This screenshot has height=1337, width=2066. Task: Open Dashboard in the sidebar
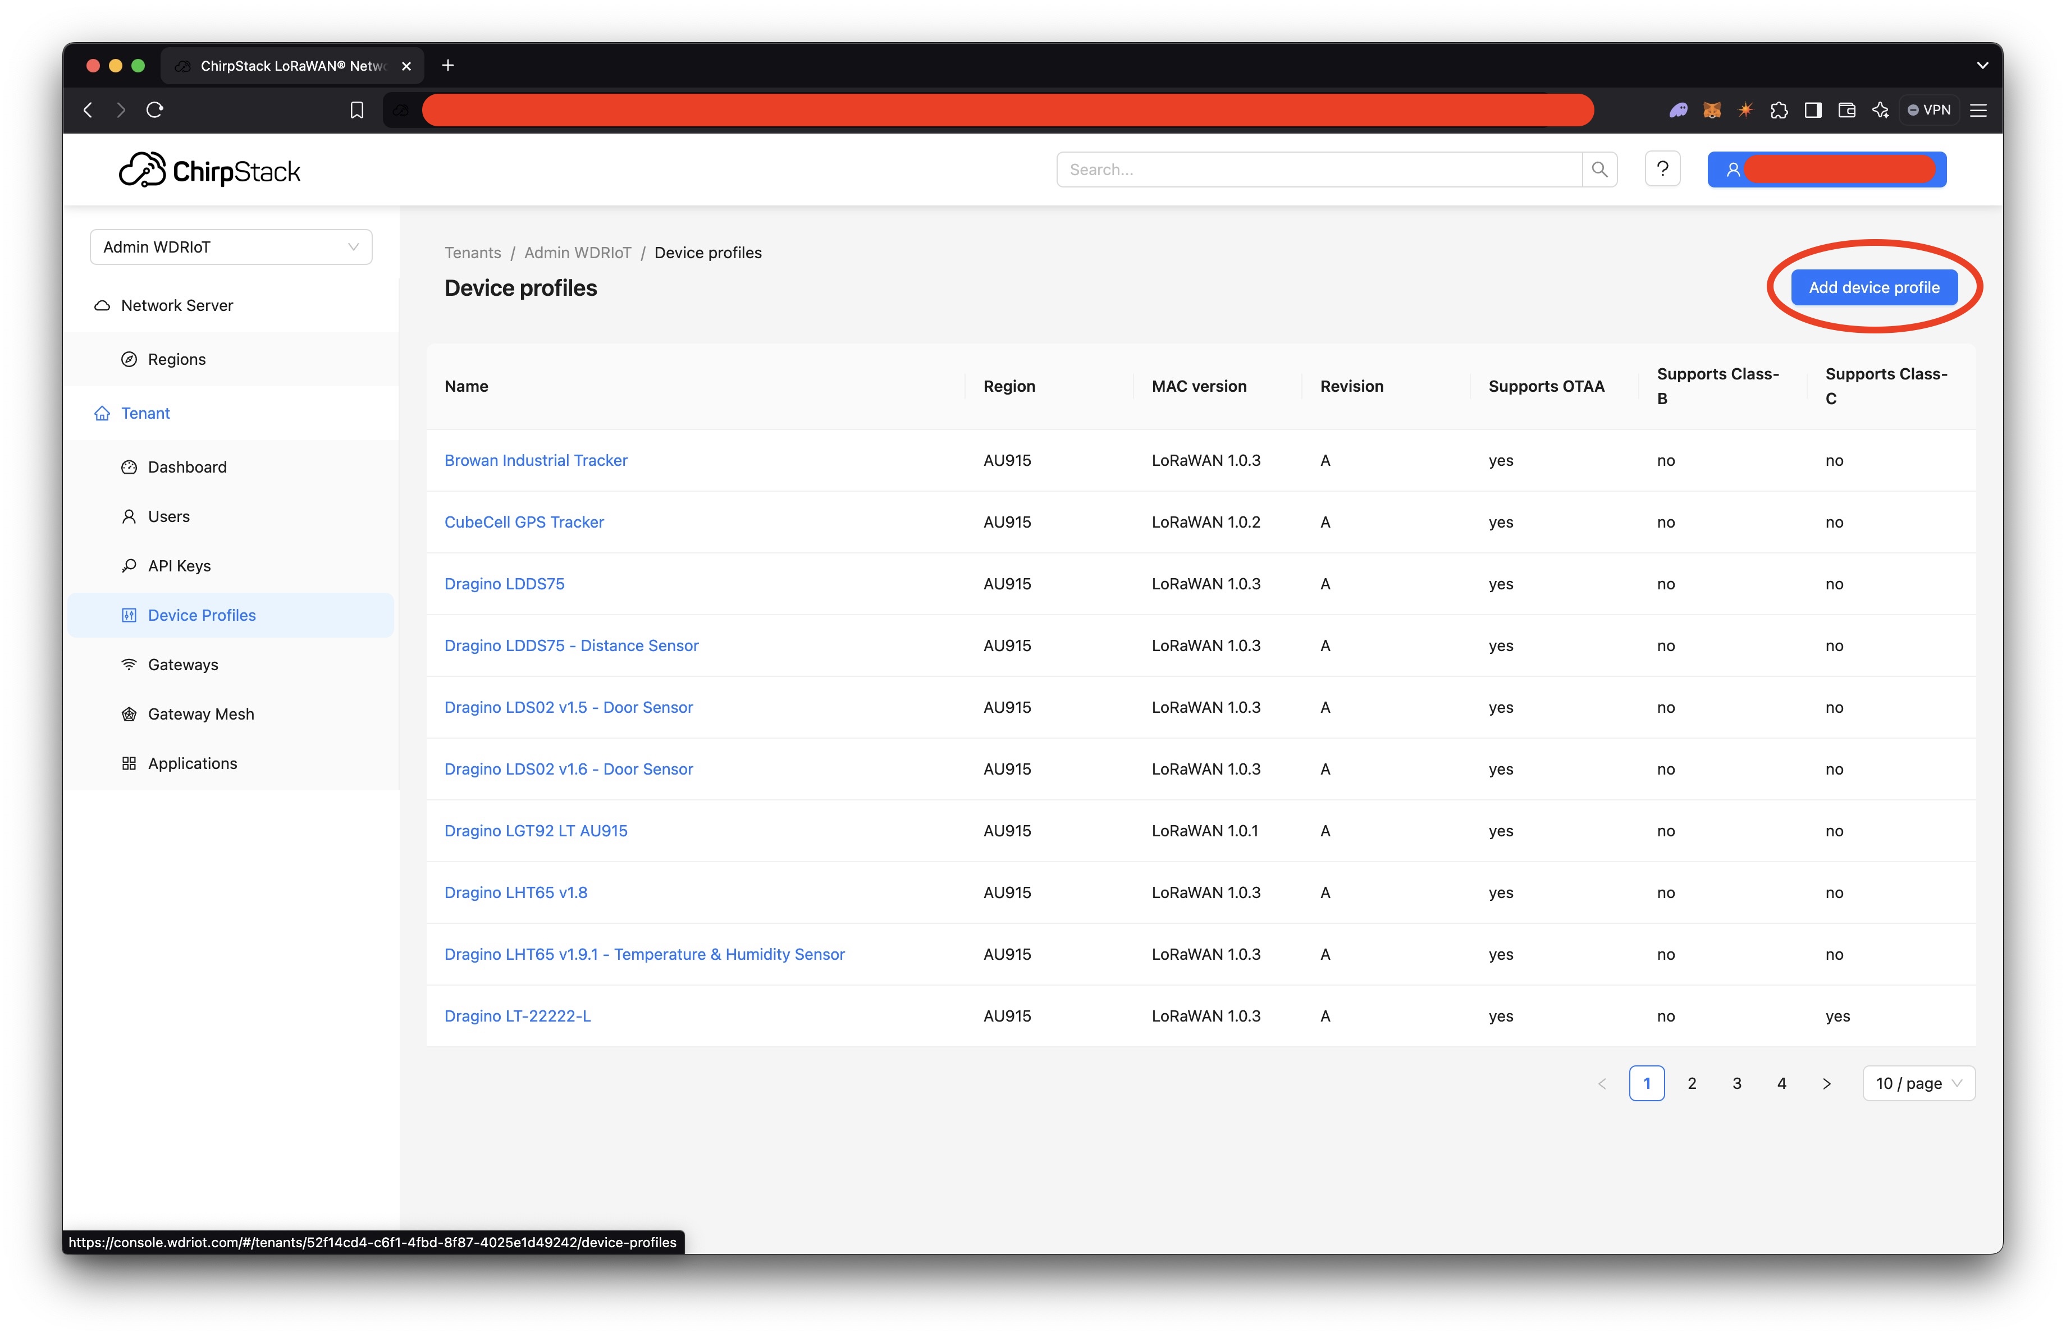click(232, 467)
